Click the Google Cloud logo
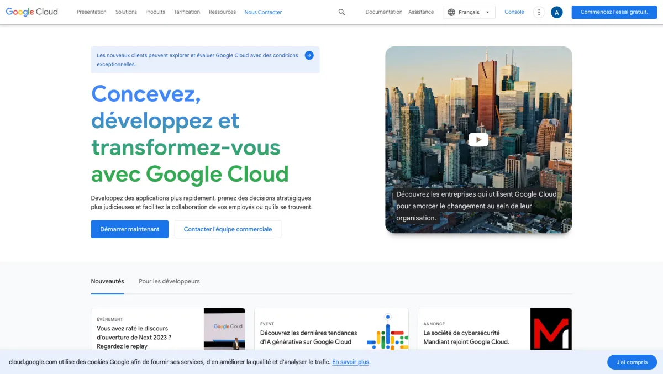The width and height of the screenshot is (663, 374). tap(31, 12)
